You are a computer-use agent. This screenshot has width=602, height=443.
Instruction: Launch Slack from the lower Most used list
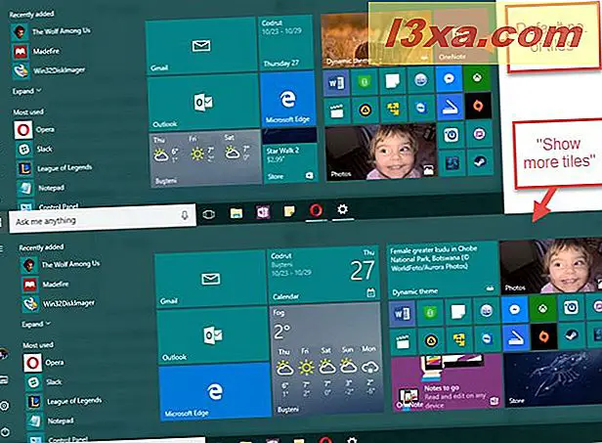pyautogui.click(x=44, y=382)
